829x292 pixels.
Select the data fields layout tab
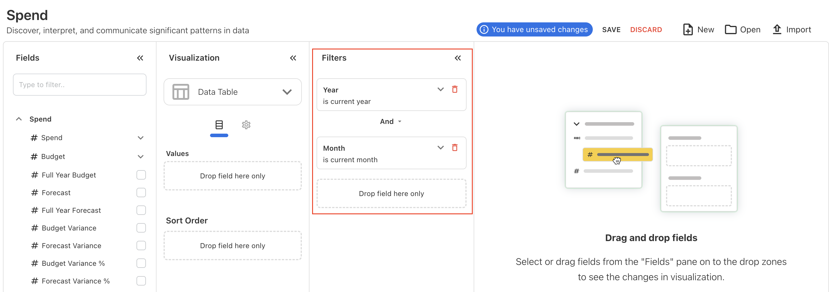pyautogui.click(x=219, y=125)
